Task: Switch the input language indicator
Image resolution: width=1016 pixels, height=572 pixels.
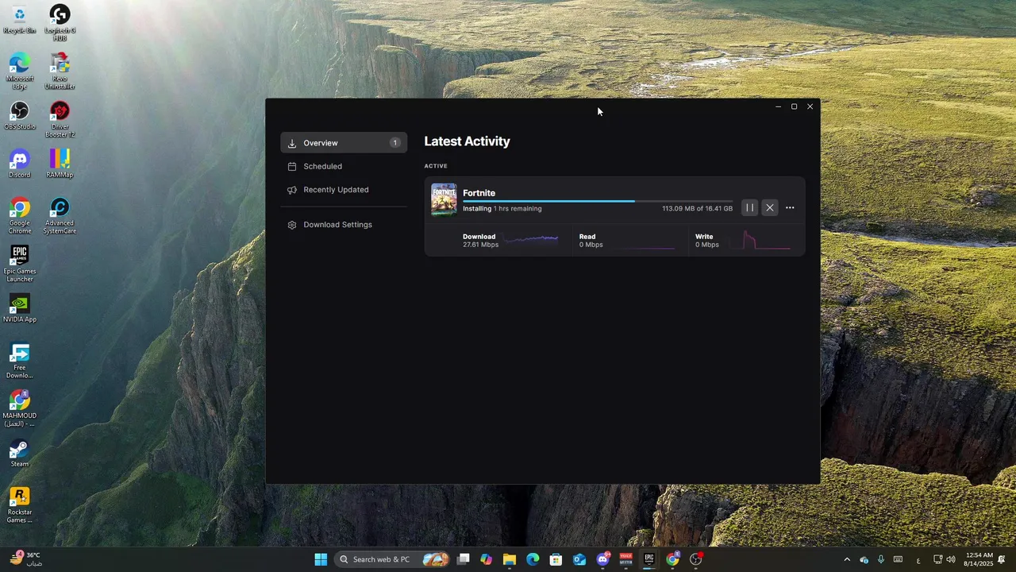Action: 918,559
